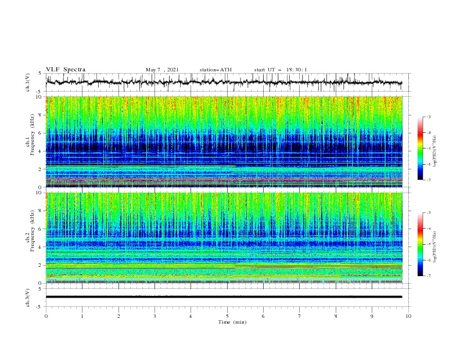Select the ch.1 colorbar "log(PSD)(V²/Hz)" label
Screen dimensions: 460x355
(434, 151)
